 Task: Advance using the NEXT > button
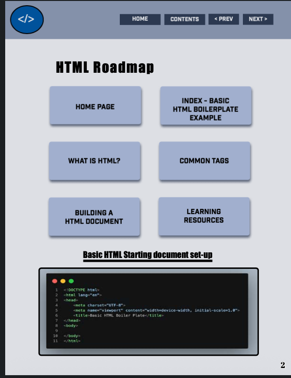point(258,19)
